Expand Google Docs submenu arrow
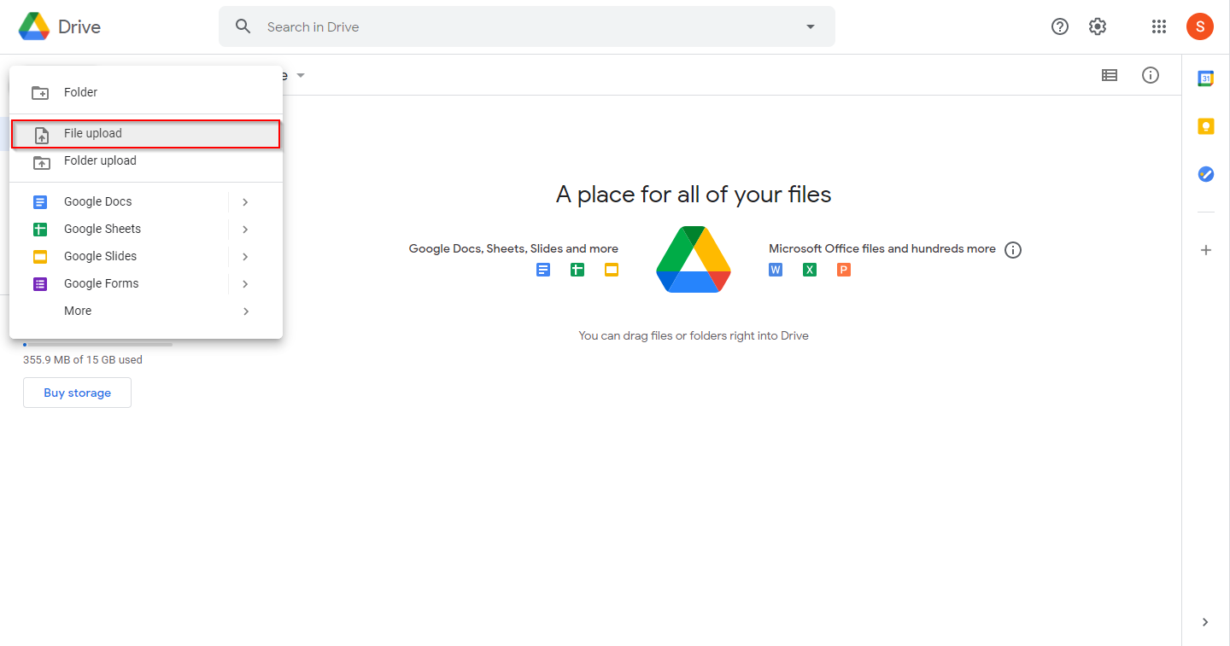 tap(245, 202)
